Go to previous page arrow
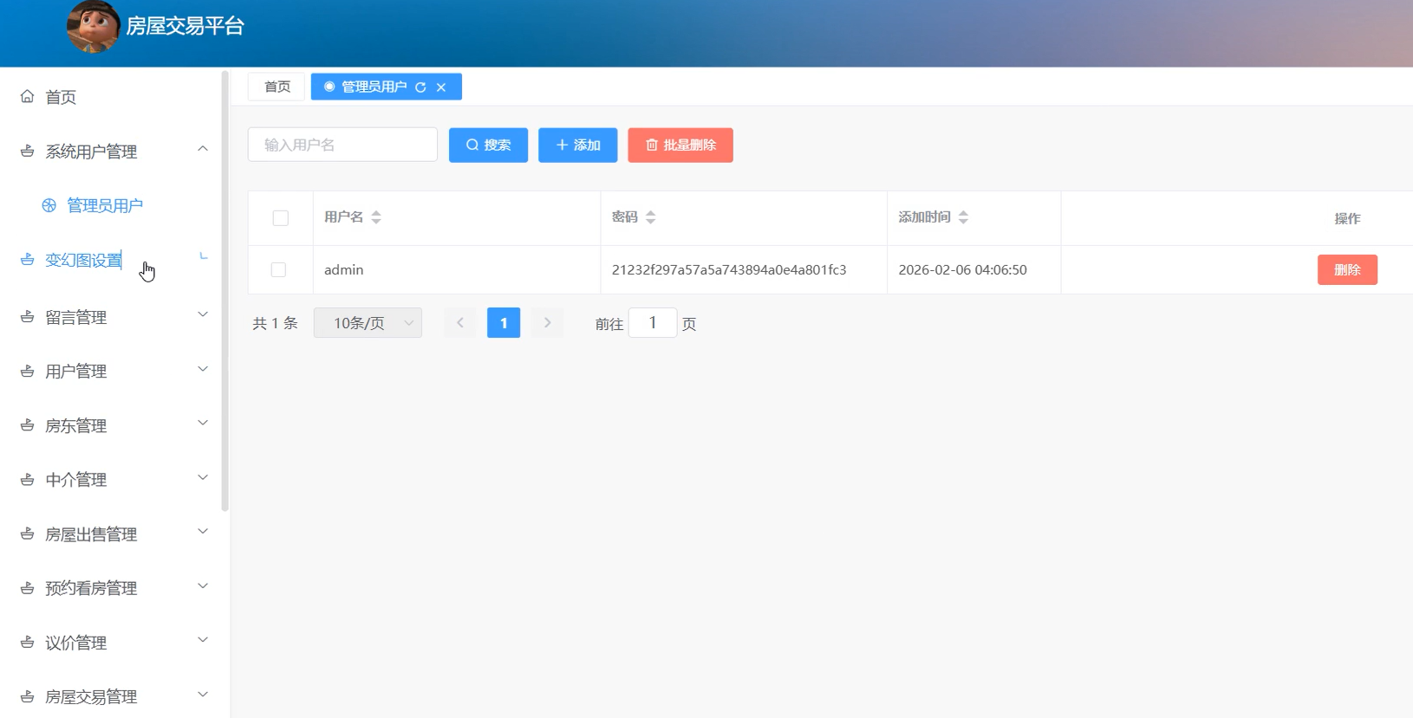 click(x=460, y=323)
